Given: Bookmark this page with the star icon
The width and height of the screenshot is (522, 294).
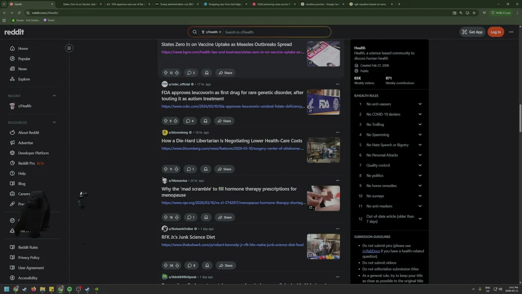Looking at the screenshot, I should coord(474,13).
